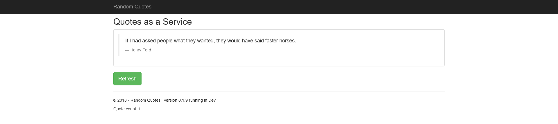Click the quote count number 1
The image size is (558, 124).
(139, 109)
